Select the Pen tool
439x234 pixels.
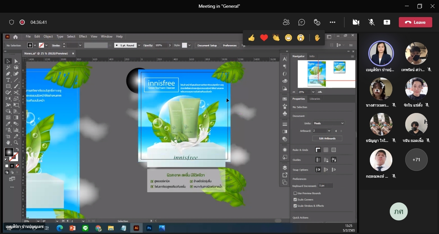point(8,74)
